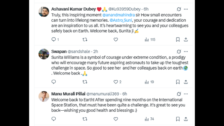Like Swapan's tweet with 2 likes

[117, 82]
